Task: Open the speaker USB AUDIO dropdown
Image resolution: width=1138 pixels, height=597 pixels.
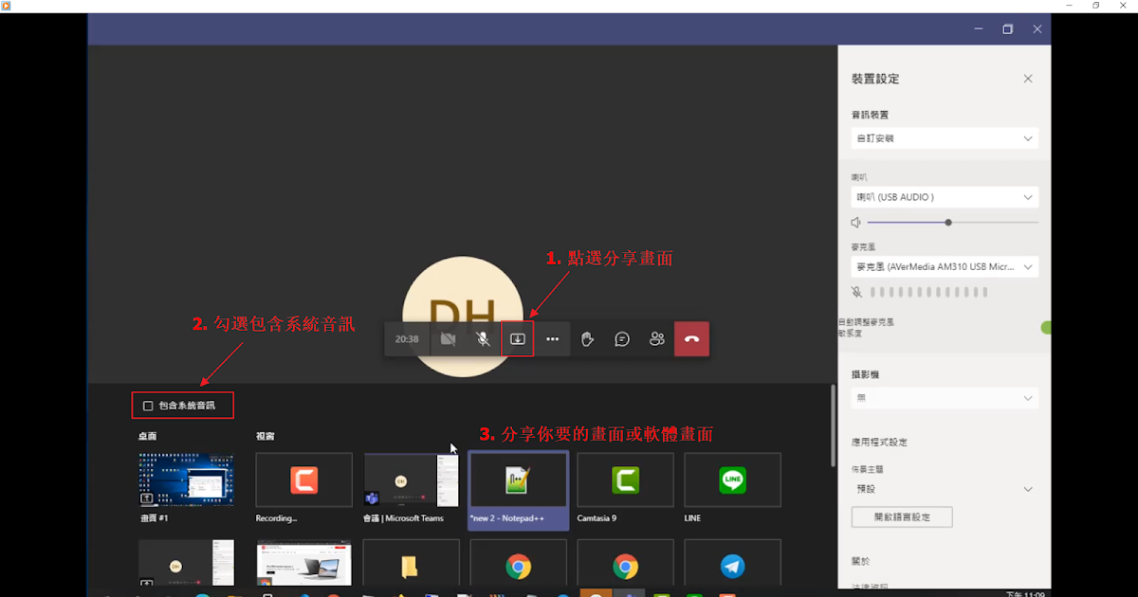Action: (x=945, y=197)
